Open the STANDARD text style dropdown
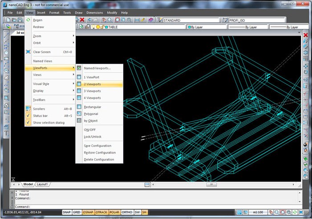This screenshot has width=312, height=219. [191, 20]
